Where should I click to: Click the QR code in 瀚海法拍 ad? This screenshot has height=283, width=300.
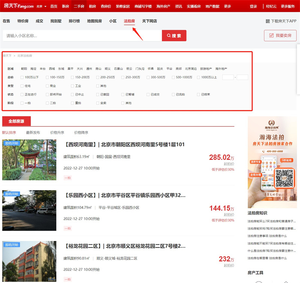tap(284, 178)
